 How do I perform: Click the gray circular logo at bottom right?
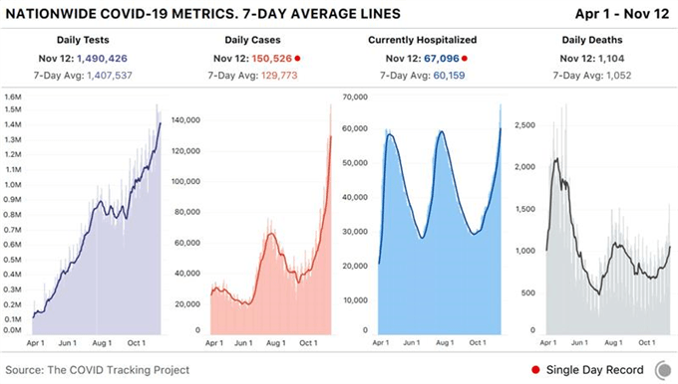665,370
